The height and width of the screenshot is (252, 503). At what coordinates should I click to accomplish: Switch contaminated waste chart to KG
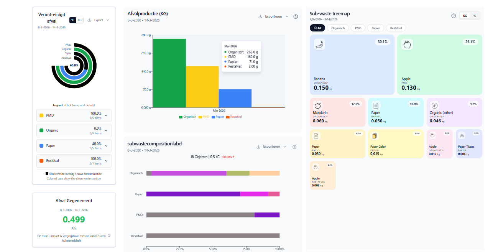click(79, 20)
